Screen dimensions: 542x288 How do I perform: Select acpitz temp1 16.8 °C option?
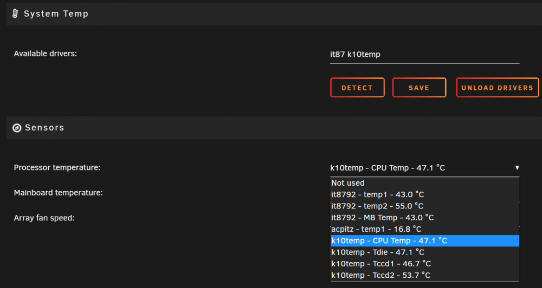coord(425,230)
